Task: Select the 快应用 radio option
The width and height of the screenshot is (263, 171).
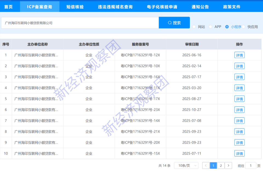Action: point(244,27)
